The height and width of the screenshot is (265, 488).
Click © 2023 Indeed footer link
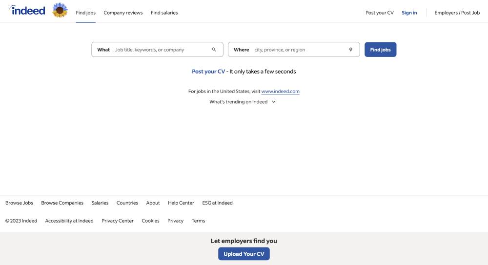click(21, 221)
